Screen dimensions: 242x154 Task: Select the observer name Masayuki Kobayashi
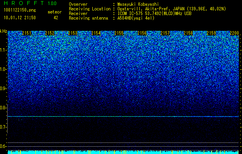tap(138, 4)
